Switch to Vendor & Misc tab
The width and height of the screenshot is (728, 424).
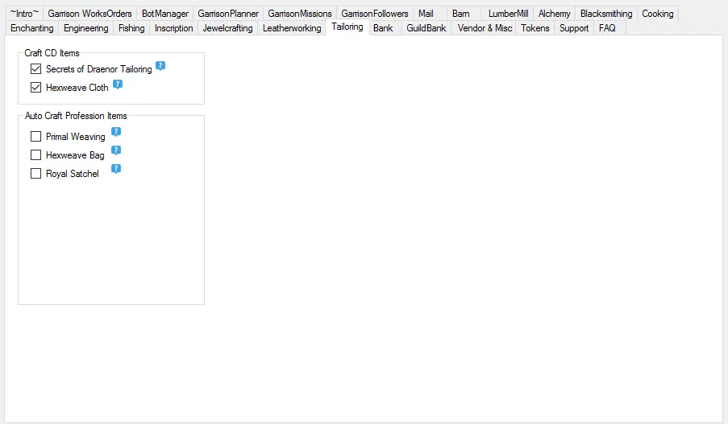(485, 28)
